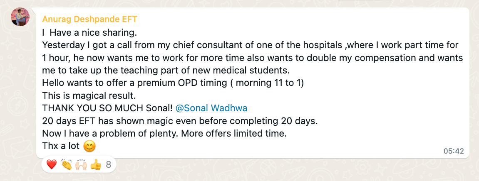
Task: Click the clapping hands reaction emoji
Action: [x=66, y=165]
